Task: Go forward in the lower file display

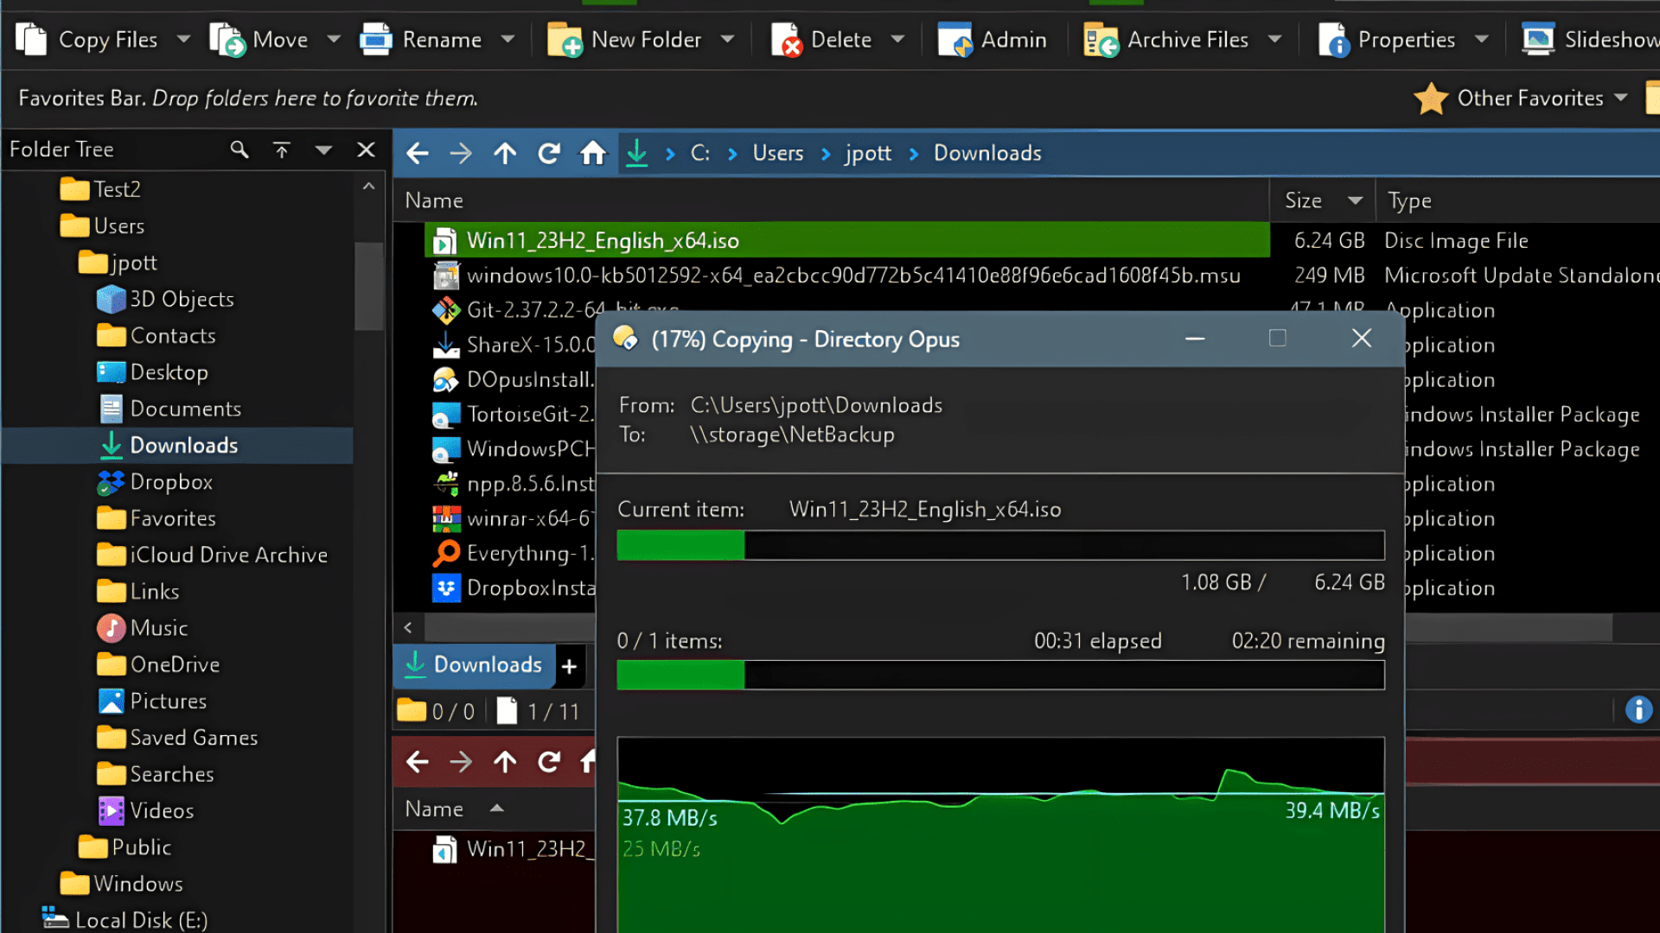Action: [461, 762]
